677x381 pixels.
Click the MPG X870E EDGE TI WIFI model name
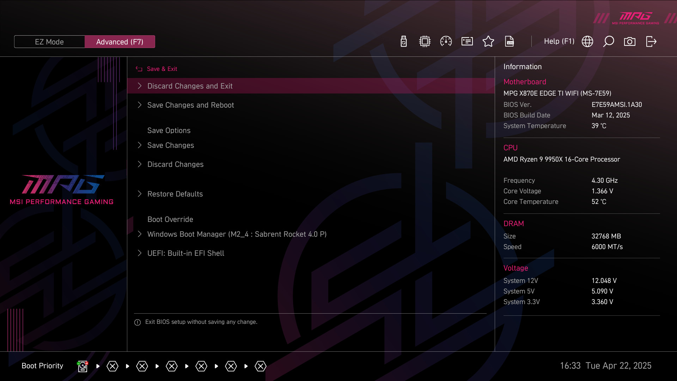557,93
